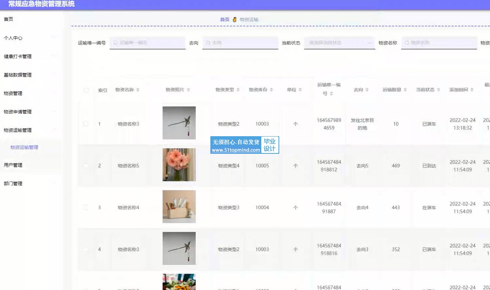
Task: Expand 物资管理 sidebar menu
Action: (31, 93)
